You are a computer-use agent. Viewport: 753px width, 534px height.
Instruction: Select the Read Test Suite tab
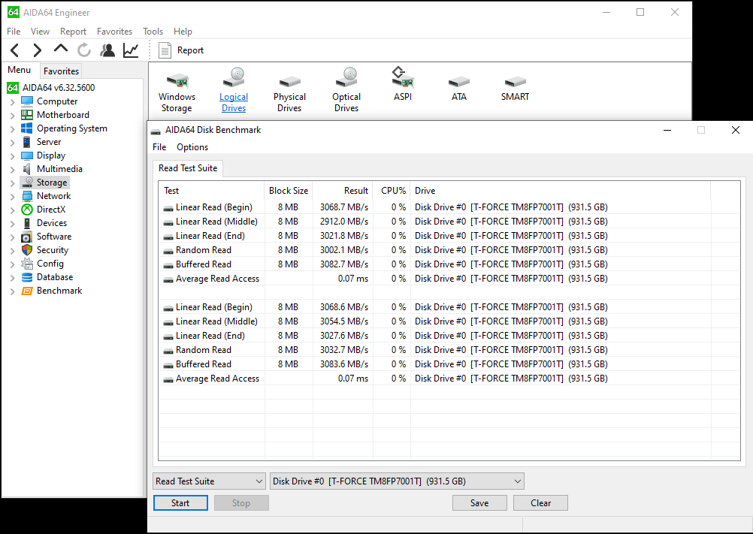(188, 168)
